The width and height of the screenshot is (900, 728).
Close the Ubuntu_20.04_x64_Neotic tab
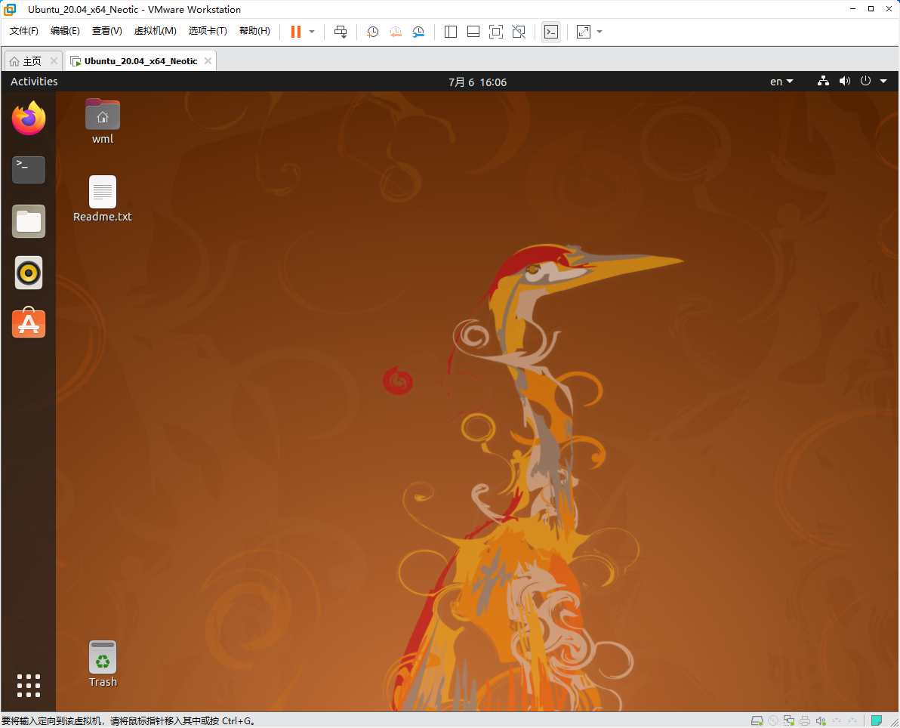click(208, 61)
